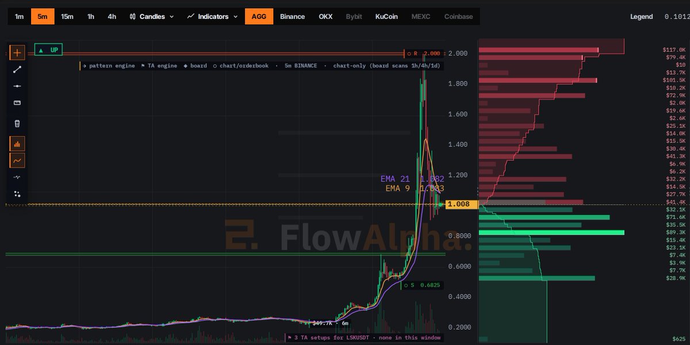Click the green UP trend badge
Image resolution: width=690 pixels, height=345 pixels.
(x=49, y=50)
